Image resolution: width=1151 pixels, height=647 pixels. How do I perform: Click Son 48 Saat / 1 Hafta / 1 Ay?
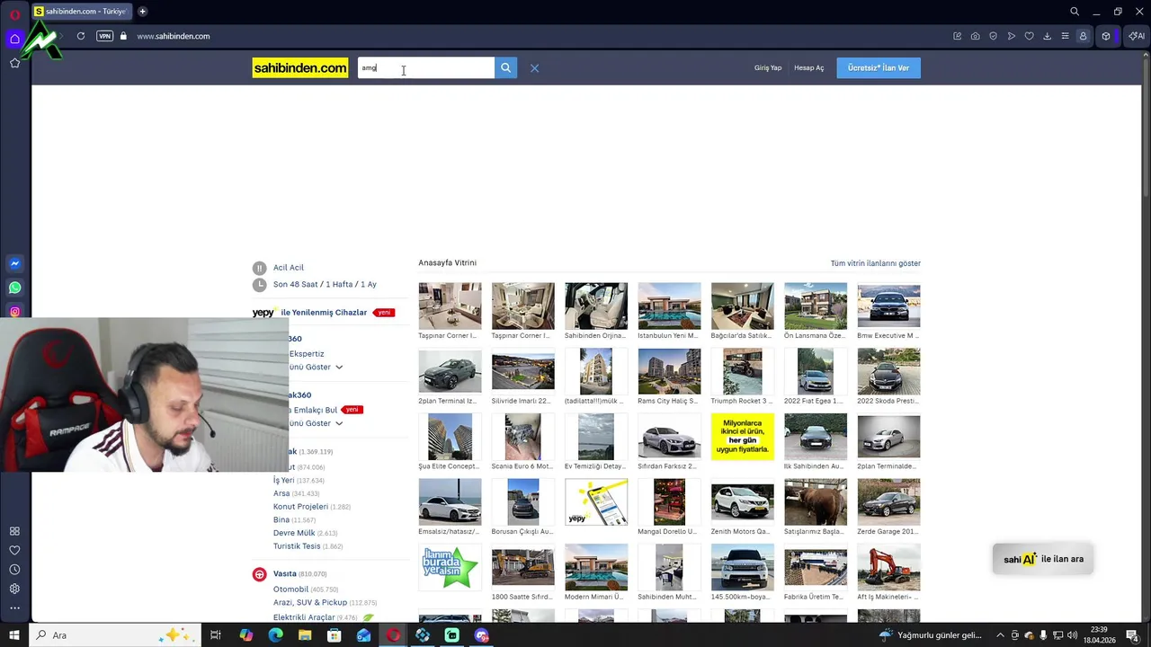(x=325, y=285)
